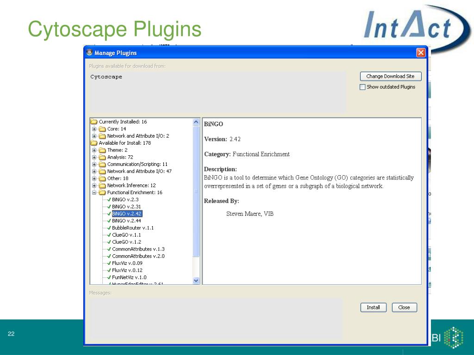Image resolution: width=474 pixels, height=355 pixels.
Task: Click the Close button
Action: (x=404, y=307)
